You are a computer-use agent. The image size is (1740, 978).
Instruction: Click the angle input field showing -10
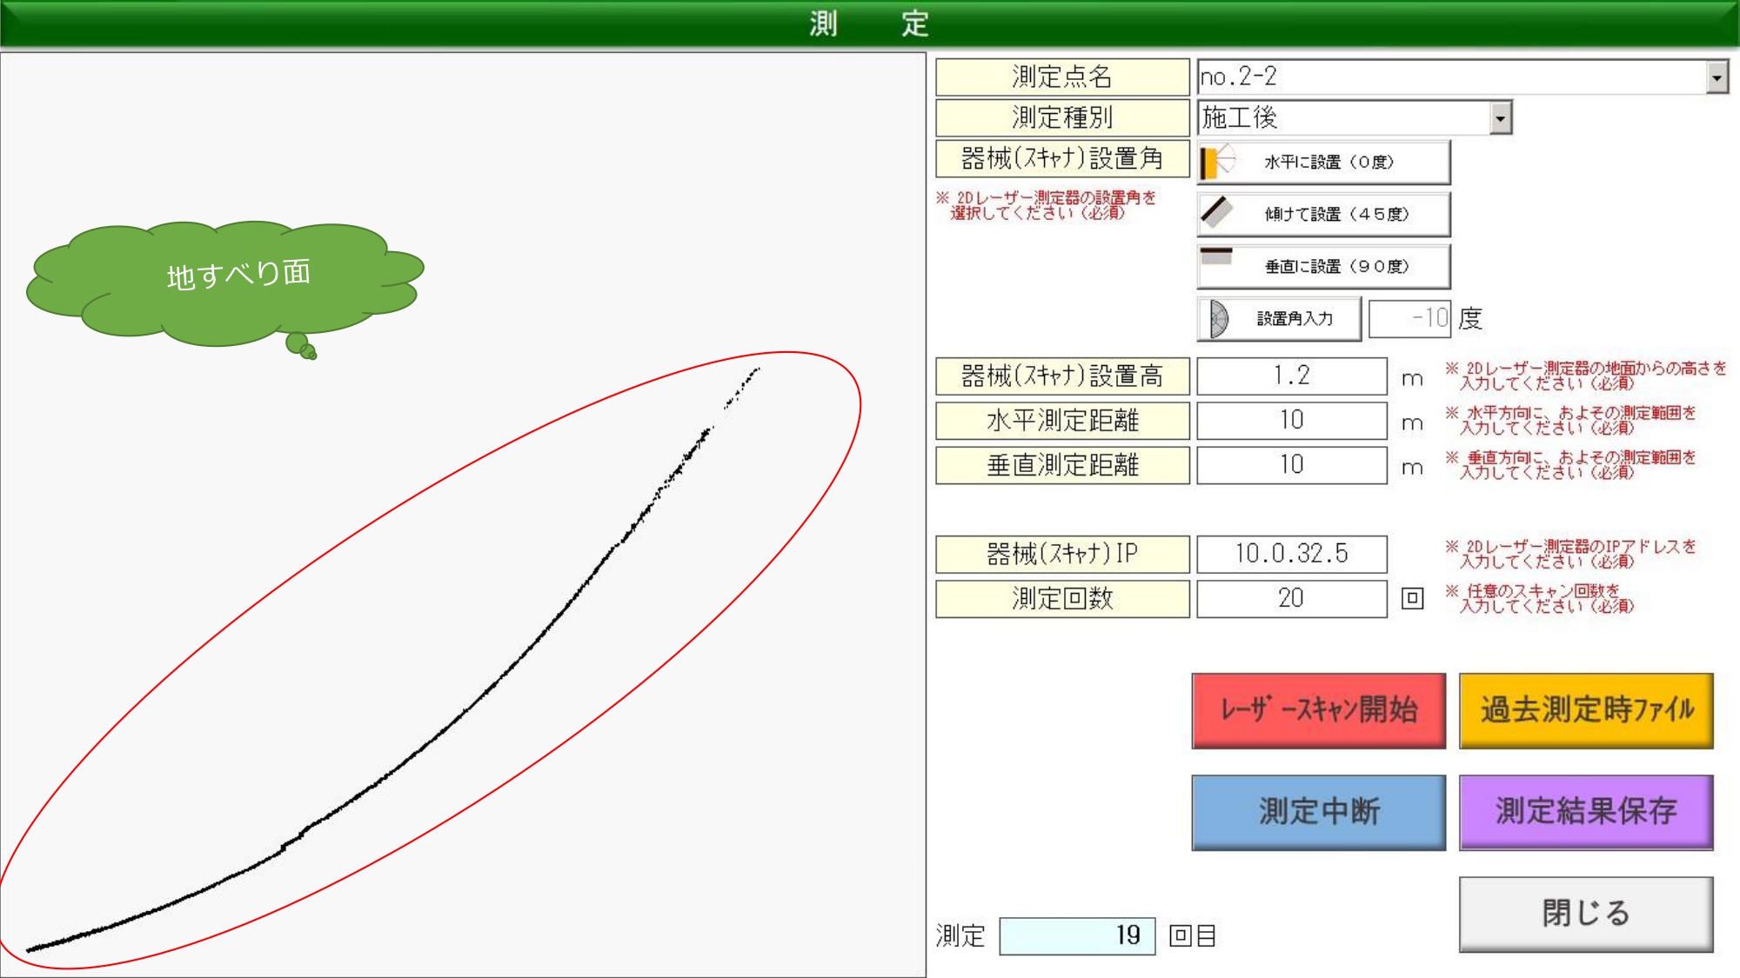coord(1409,319)
